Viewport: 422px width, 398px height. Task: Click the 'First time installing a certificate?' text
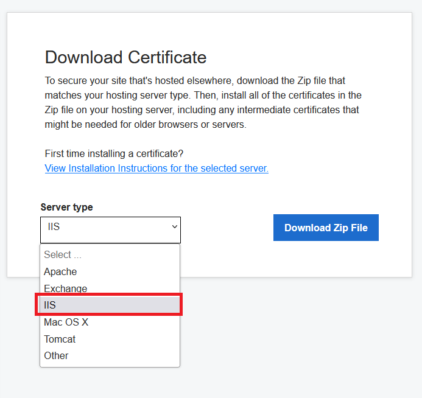pyautogui.click(x=114, y=153)
